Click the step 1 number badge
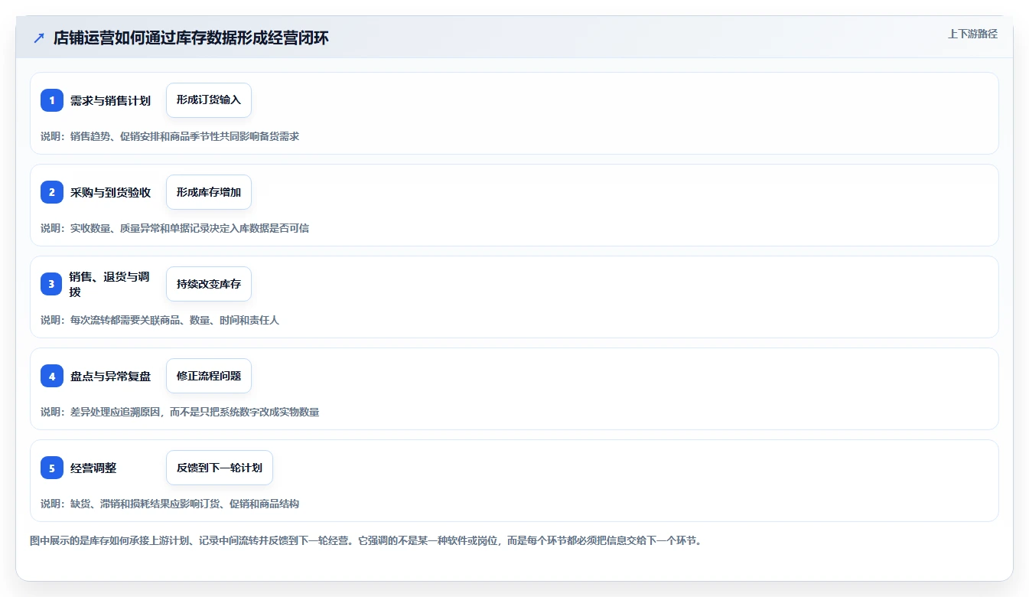 (52, 100)
